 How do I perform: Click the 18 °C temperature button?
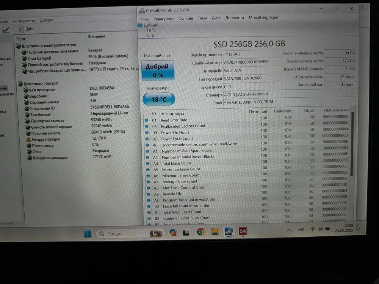coord(159,100)
